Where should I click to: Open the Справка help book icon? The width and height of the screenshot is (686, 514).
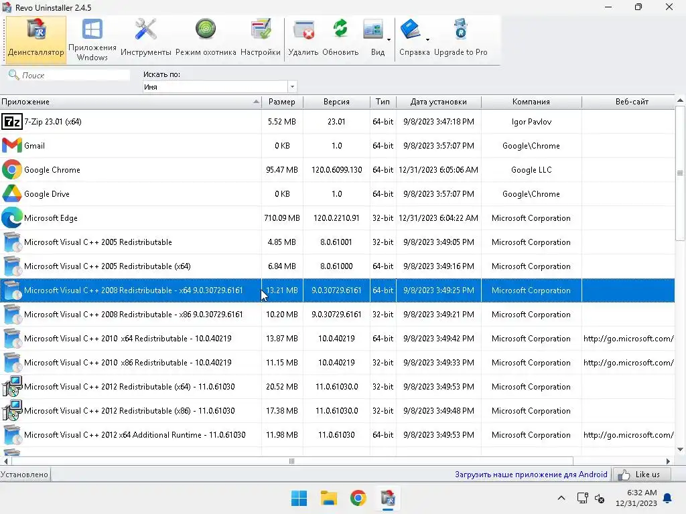coord(411,29)
